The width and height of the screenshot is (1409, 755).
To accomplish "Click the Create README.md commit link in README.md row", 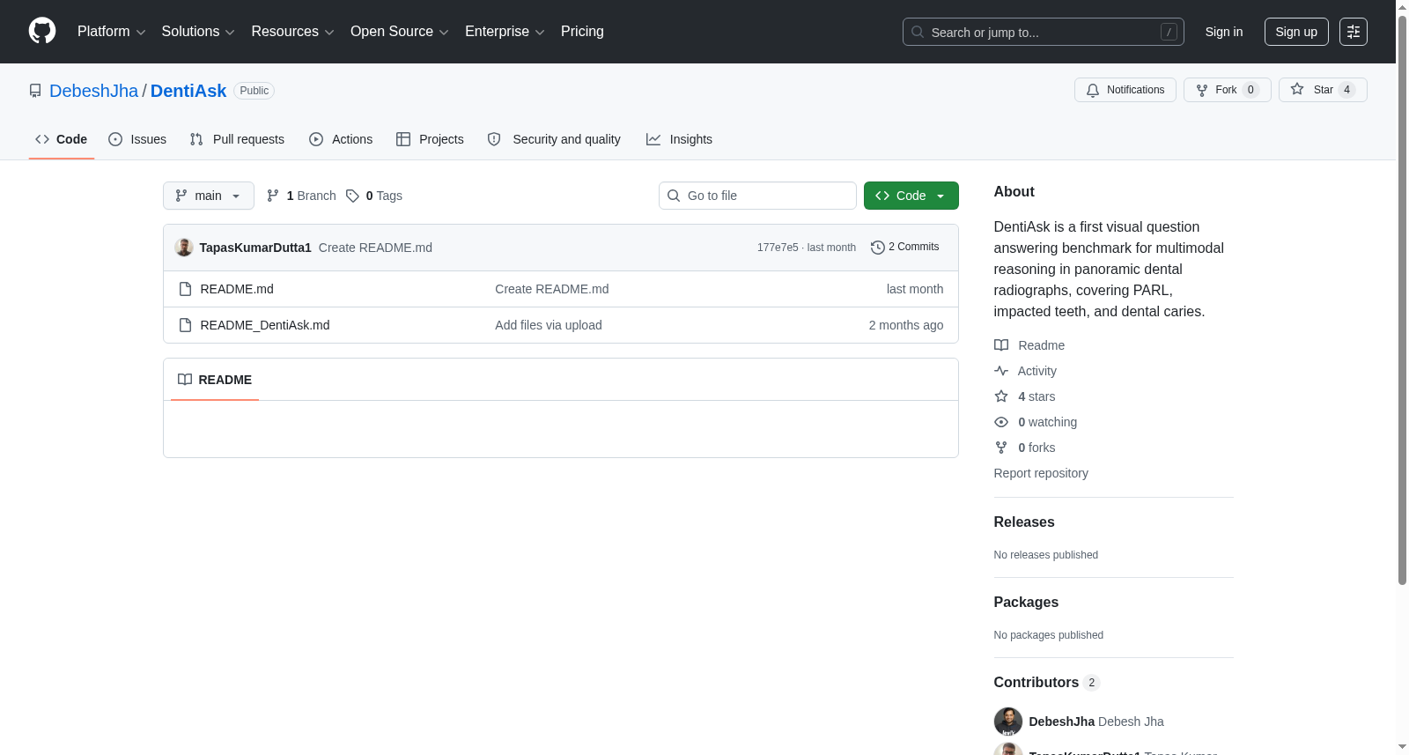I will (551, 289).
